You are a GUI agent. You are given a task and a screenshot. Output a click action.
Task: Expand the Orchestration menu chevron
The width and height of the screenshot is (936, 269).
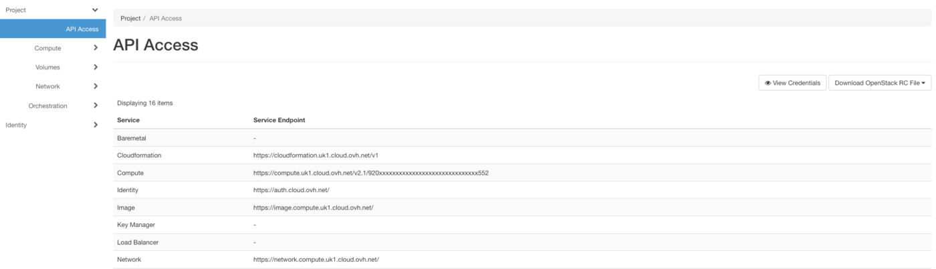click(x=96, y=105)
